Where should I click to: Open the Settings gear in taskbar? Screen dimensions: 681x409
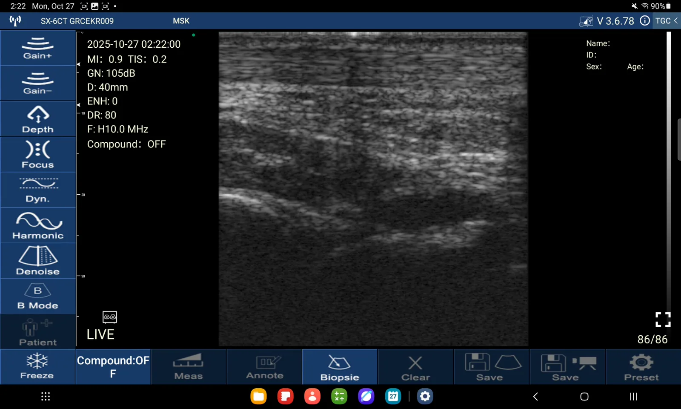tap(425, 397)
